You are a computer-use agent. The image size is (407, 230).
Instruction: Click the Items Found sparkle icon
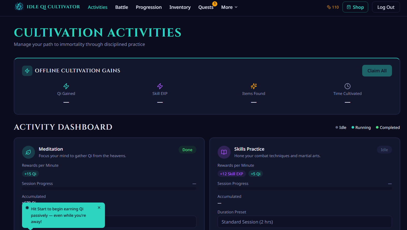coord(254,86)
